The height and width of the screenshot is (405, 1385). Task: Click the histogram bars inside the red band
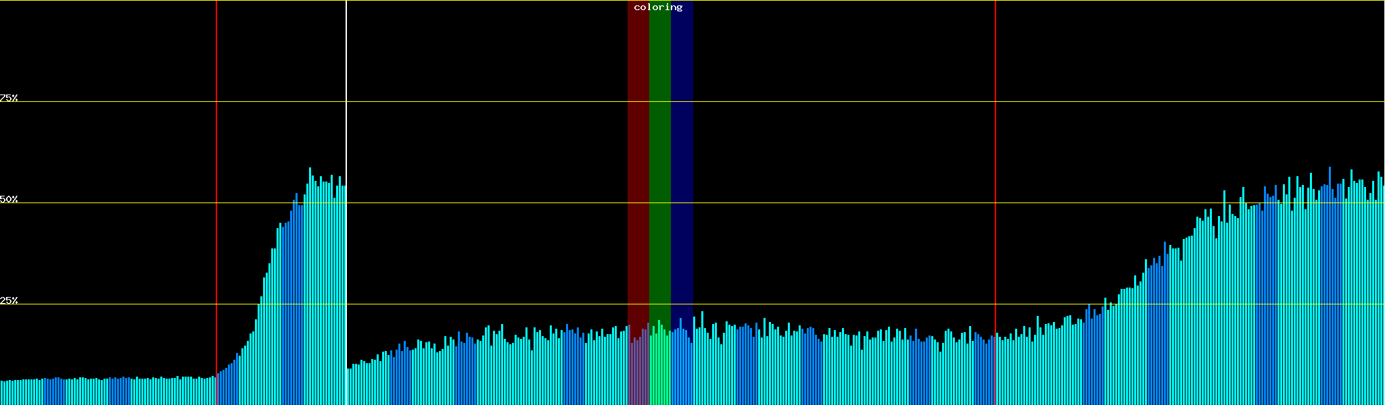638,371
